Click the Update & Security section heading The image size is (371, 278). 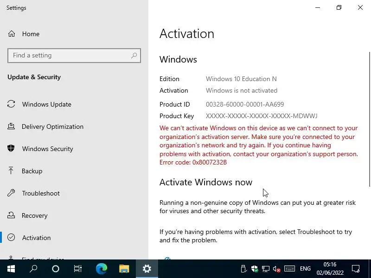click(x=34, y=77)
